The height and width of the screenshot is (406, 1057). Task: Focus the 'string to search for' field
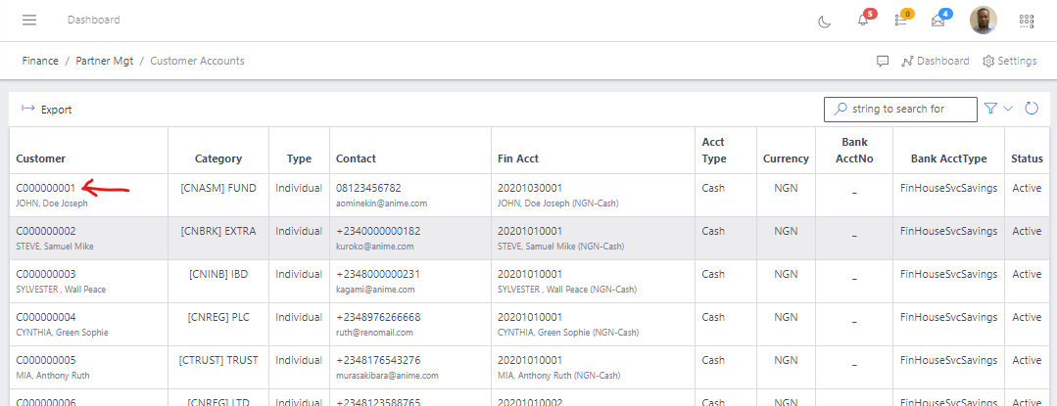pyautogui.click(x=900, y=109)
